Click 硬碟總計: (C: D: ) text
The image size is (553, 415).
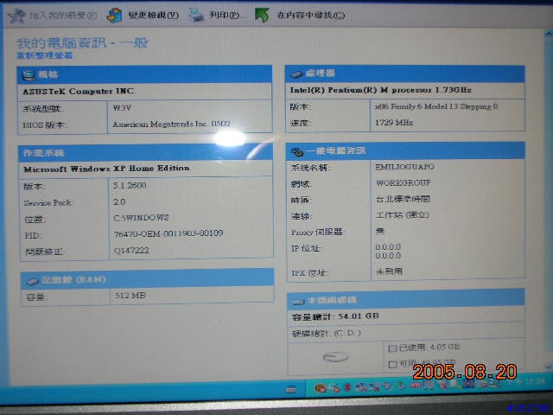click(327, 333)
